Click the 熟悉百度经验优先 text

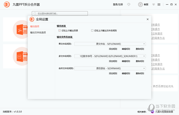tap(163, 86)
